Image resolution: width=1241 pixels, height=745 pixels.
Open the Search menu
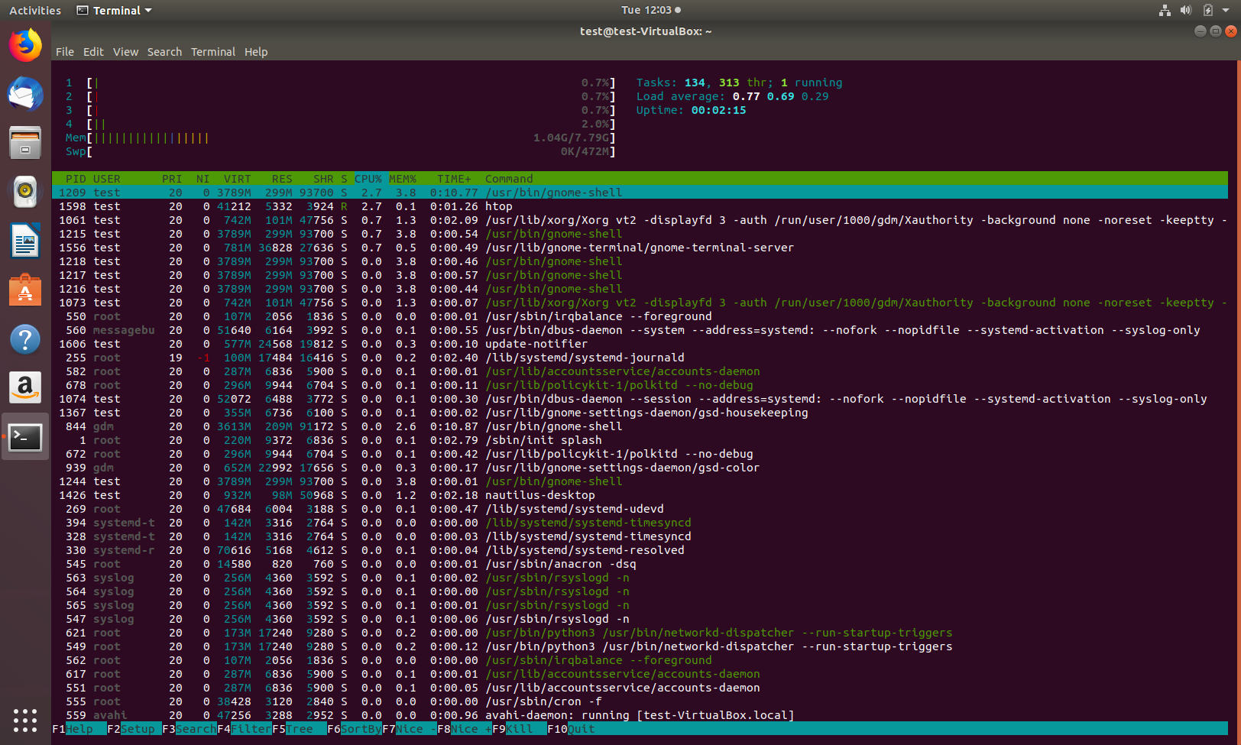(x=164, y=52)
